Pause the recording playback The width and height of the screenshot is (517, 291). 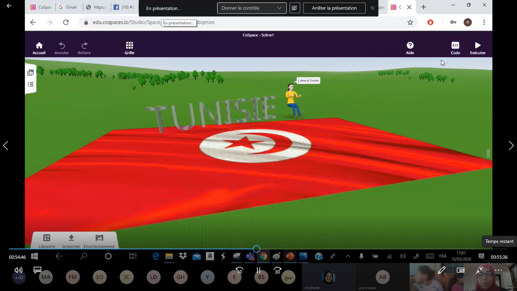[x=258, y=270]
